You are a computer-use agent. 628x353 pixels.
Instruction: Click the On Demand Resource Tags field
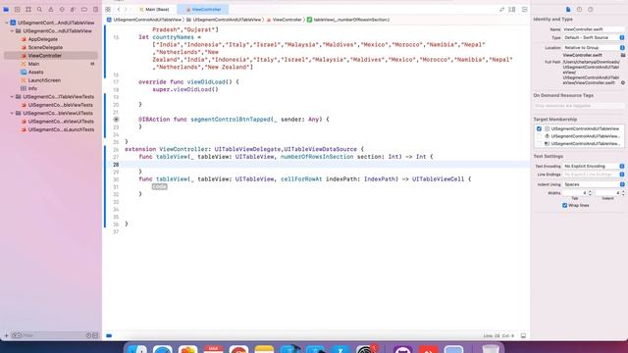click(x=579, y=106)
